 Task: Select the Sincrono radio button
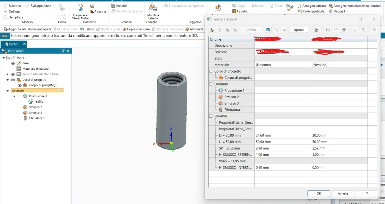point(5,6)
